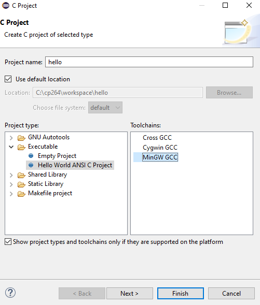Click the Static Library folder icon
260x305 pixels.
point(21,184)
